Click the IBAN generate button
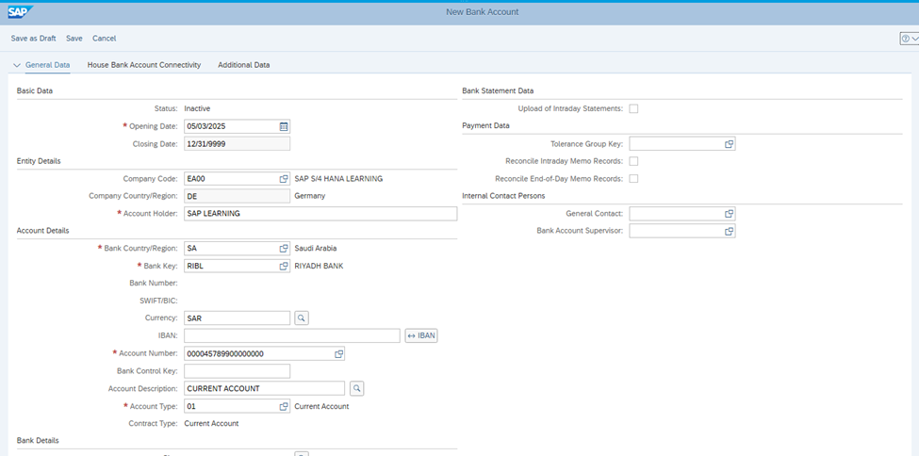919x456 pixels. point(421,335)
